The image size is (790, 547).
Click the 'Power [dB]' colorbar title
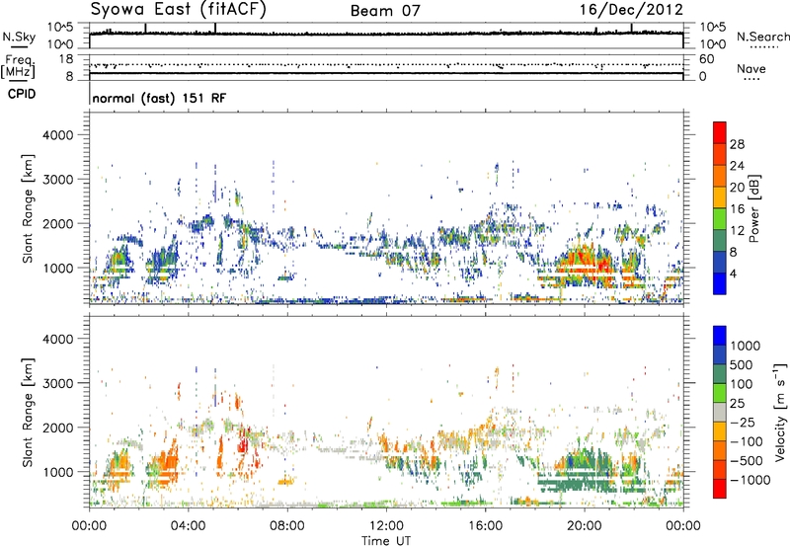click(x=753, y=208)
